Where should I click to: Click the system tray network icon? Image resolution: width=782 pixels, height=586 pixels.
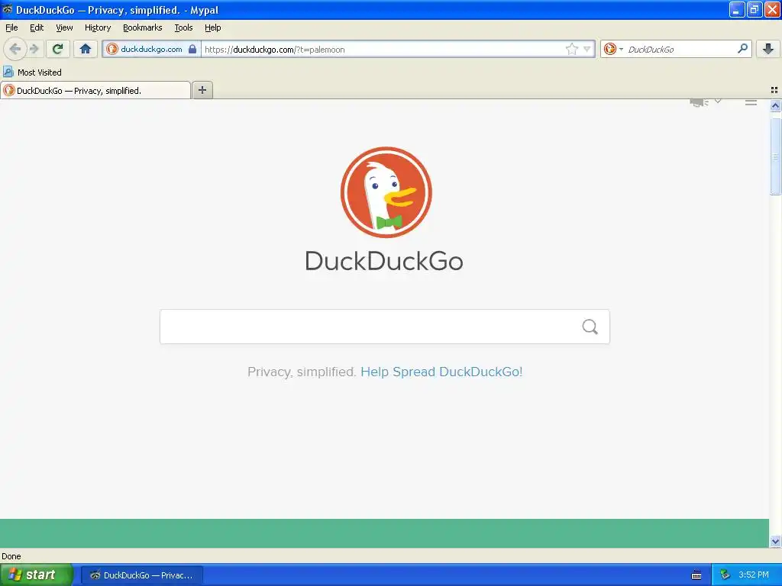pyautogui.click(x=725, y=575)
